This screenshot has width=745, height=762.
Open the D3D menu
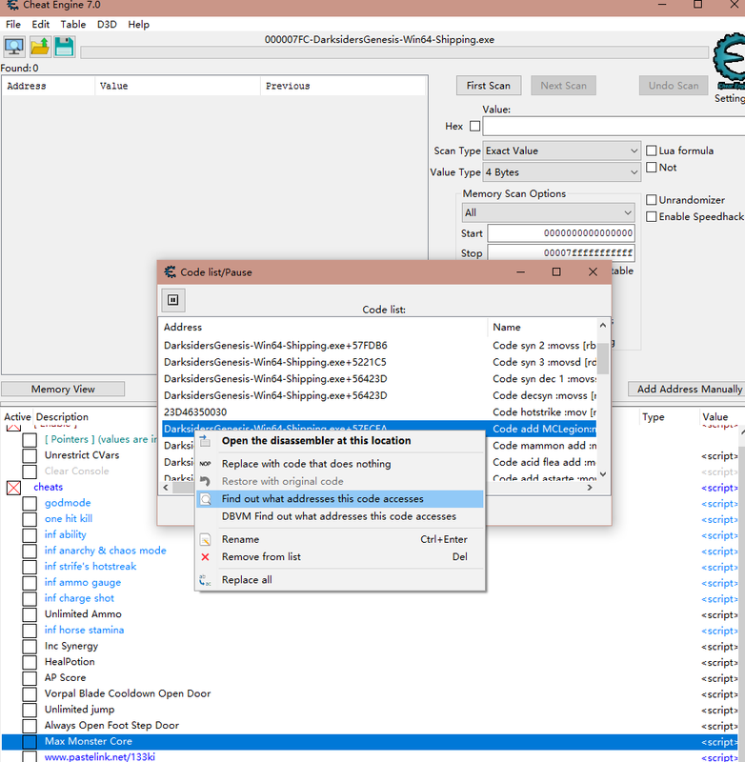pos(107,25)
